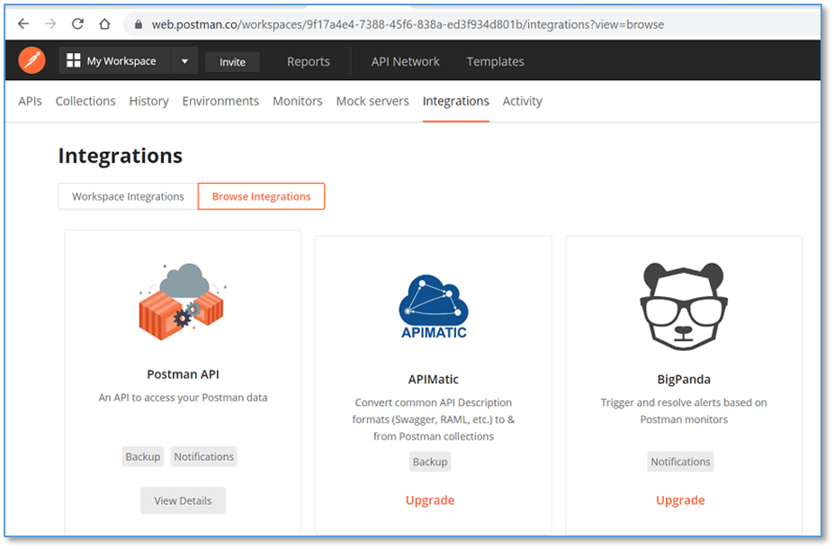This screenshot has height=549, width=834.
Task: Switch to the Monitors tab
Action: click(297, 101)
